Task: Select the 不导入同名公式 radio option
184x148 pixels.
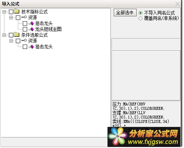Action: pos(140,13)
